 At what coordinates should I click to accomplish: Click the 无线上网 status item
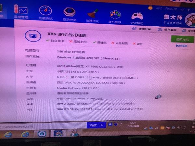click(78, 42)
